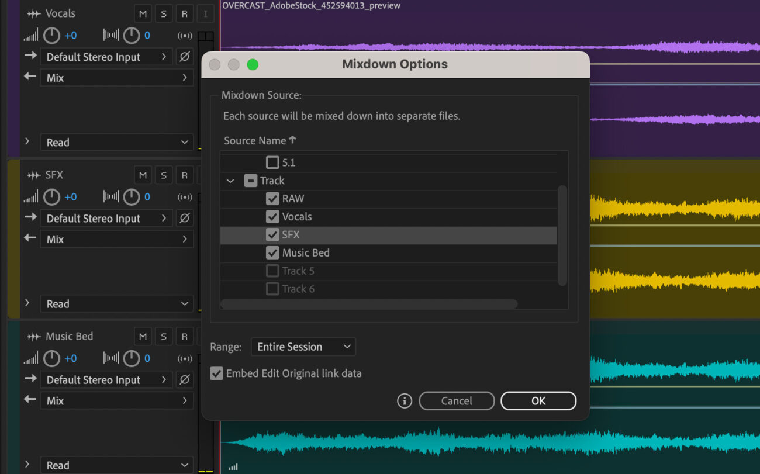The width and height of the screenshot is (760, 474).
Task: Mute the Vocals track
Action: click(143, 13)
